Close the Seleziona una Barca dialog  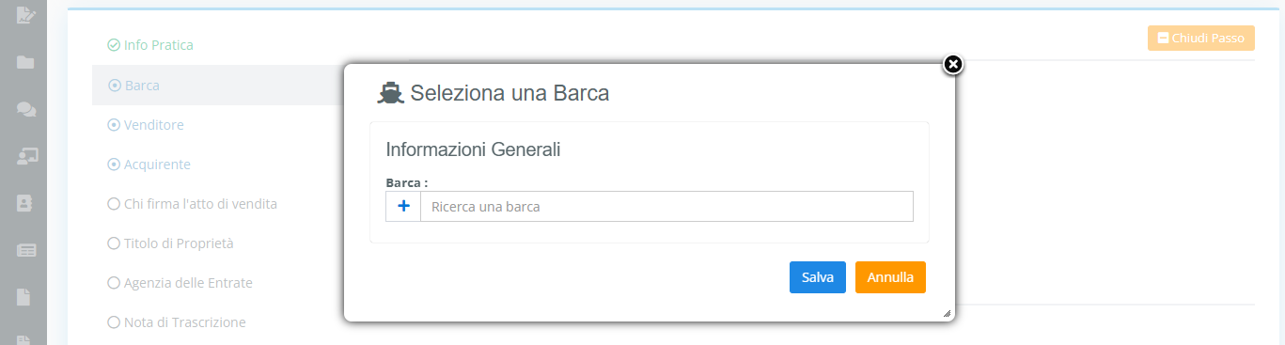tap(953, 64)
